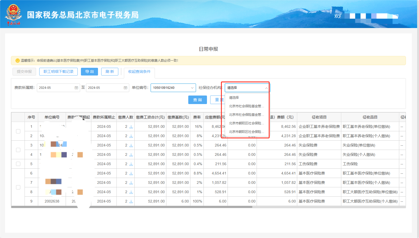Click the table horizontal scrollbar
The image size is (419, 238).
tap(132, 207)
